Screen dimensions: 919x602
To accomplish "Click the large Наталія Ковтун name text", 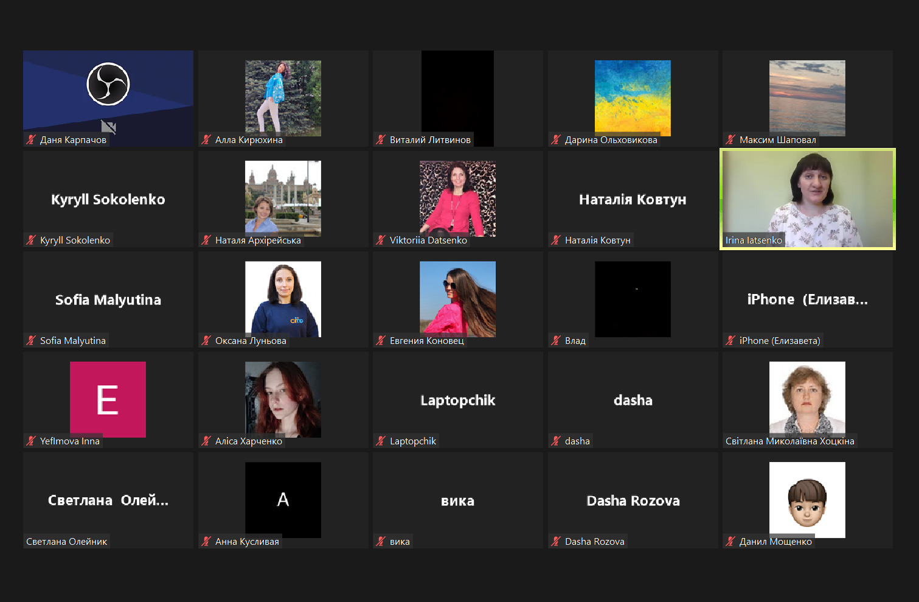I will (633, 200).
